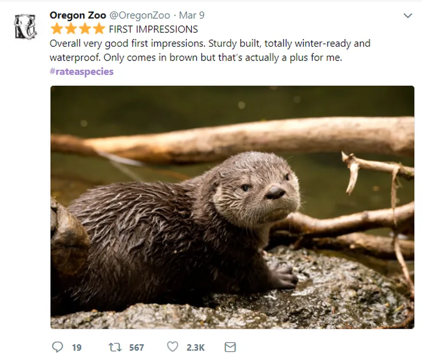The image size is (422, 359).
Task: View the 2.3K likes count
Action: [x=196, y=347]
